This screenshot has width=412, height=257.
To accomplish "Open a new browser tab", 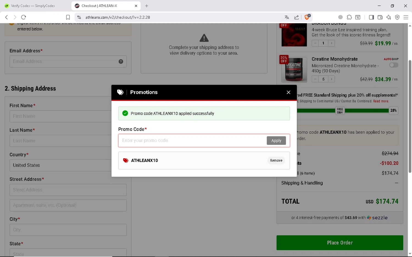I will [147, 6].
